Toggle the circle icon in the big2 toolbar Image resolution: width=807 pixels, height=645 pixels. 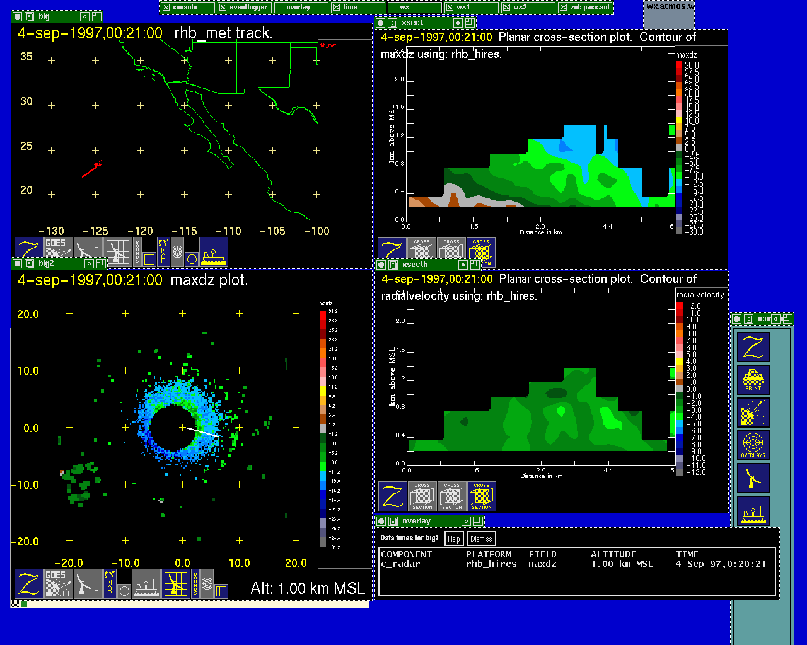(124, 591)
